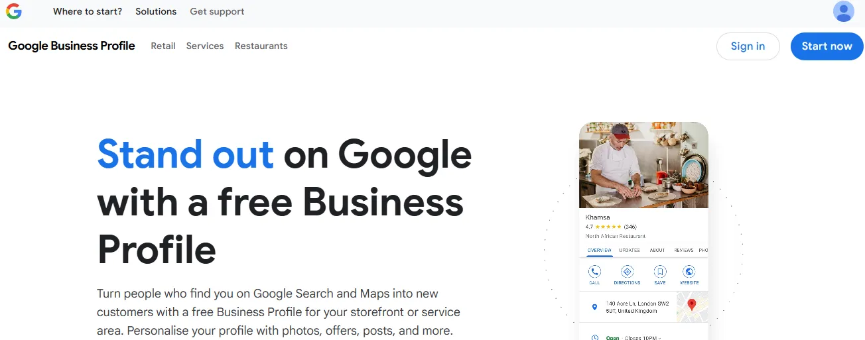The height and width of the screenshot is (340, 865).
Task: Open the Where to start? menu
Action: coord(88,11)
